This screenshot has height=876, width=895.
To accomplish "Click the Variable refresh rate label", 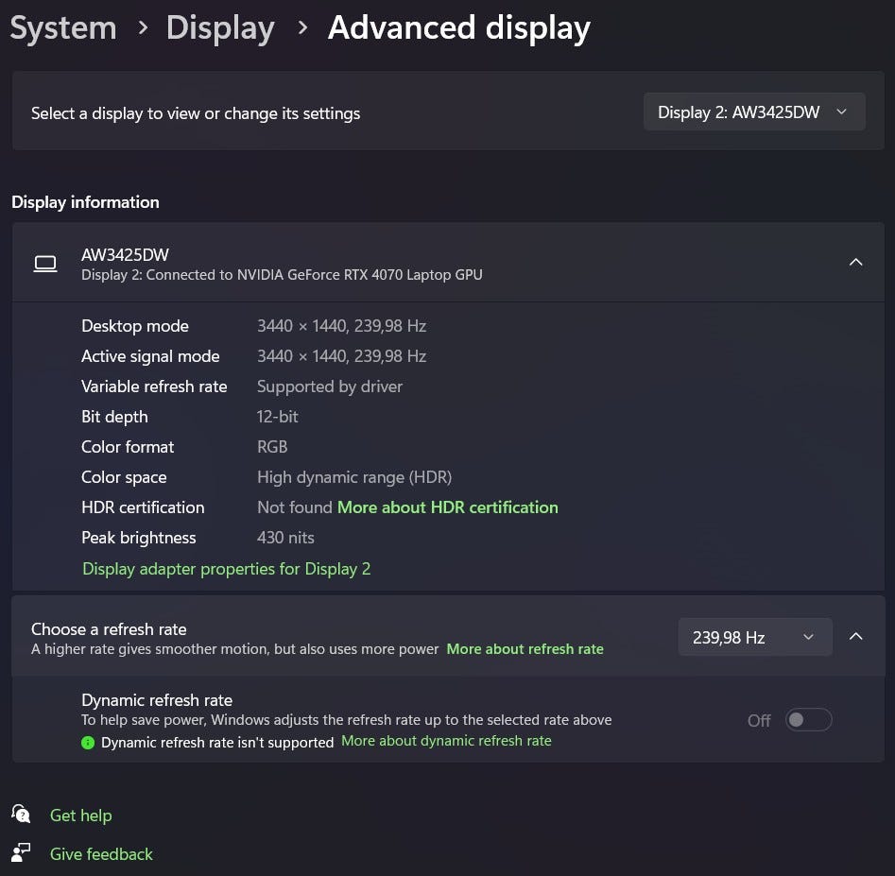I will (154, 386).
